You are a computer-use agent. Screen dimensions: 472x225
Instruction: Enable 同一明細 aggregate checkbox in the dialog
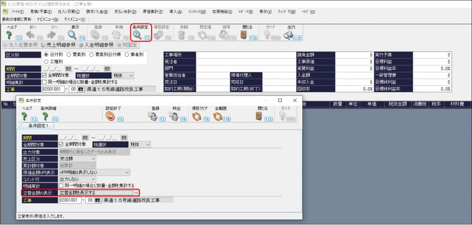click(x=61, y=185)
